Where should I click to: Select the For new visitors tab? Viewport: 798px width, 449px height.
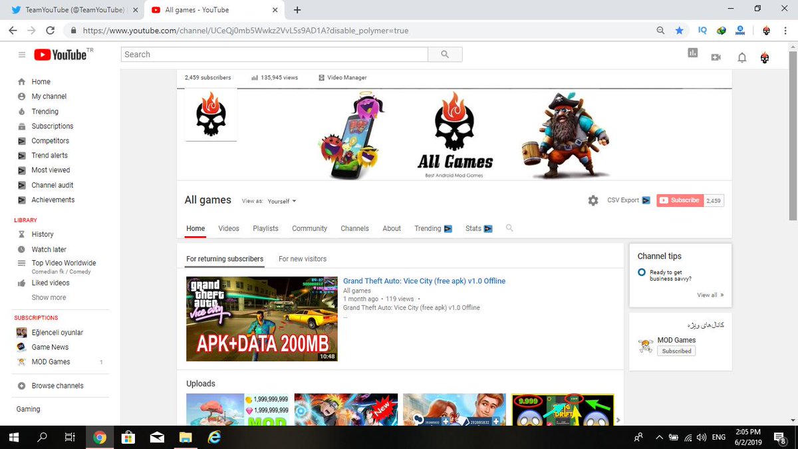click(x=303, y=259)
